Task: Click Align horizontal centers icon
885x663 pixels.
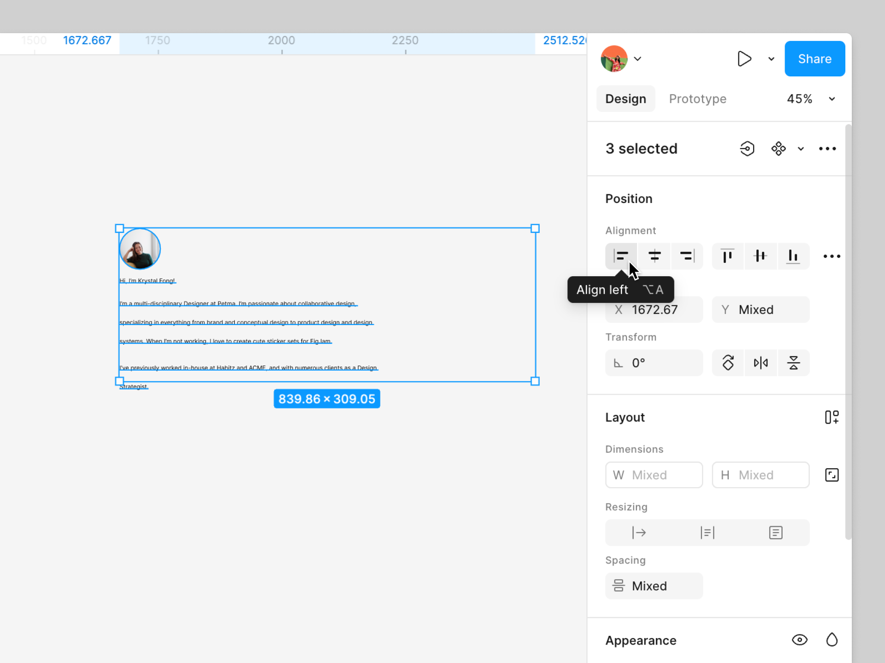Action: (x=654, y=256)
